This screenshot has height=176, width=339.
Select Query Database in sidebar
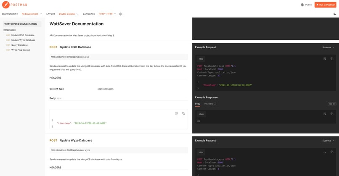click(19, 45)
